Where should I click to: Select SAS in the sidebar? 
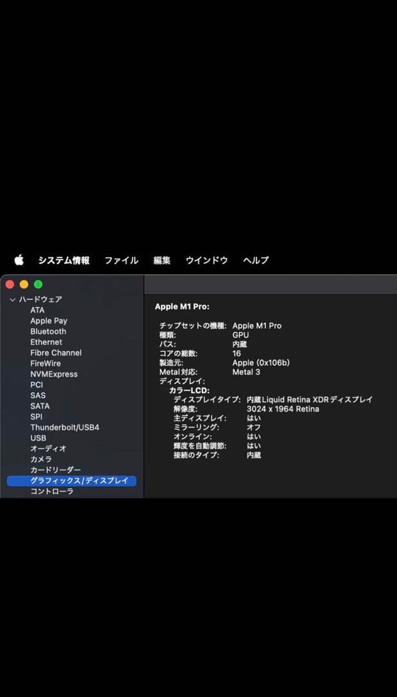[38, 396]
